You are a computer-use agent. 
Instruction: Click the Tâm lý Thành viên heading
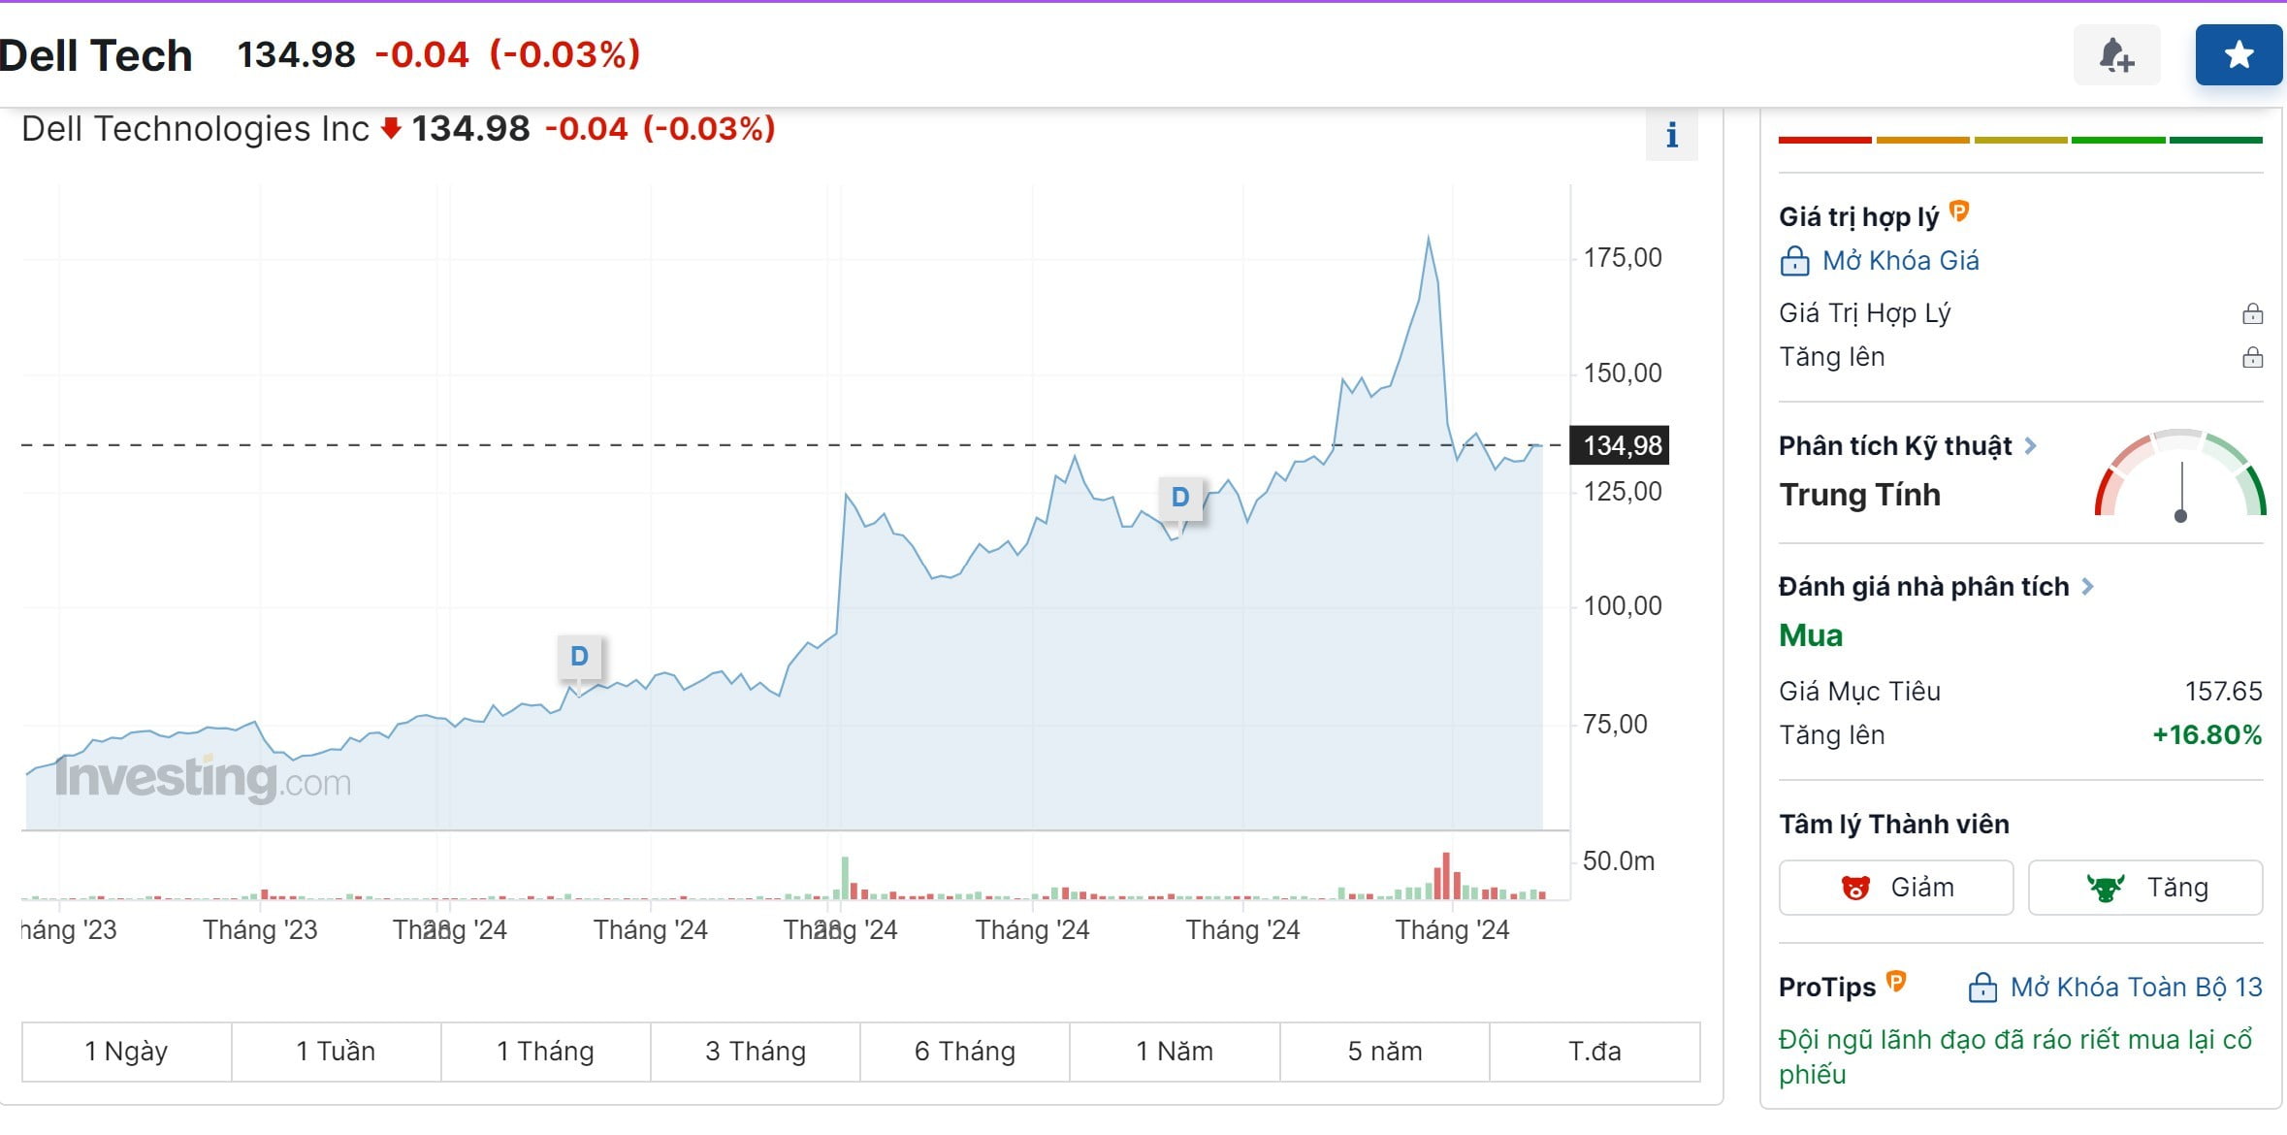tap(1894, 825)
